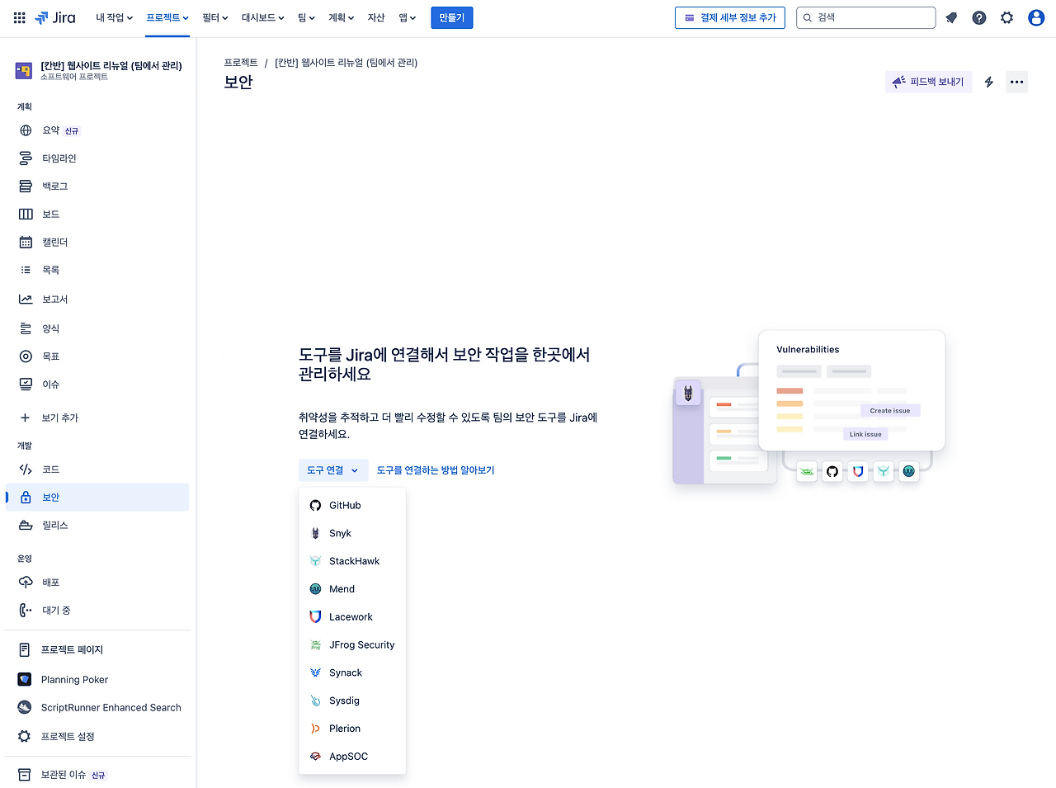This screenshot has width=1056, height=788.
Task: Open the project name breadcrumb link
Action: tap(346, 63)
